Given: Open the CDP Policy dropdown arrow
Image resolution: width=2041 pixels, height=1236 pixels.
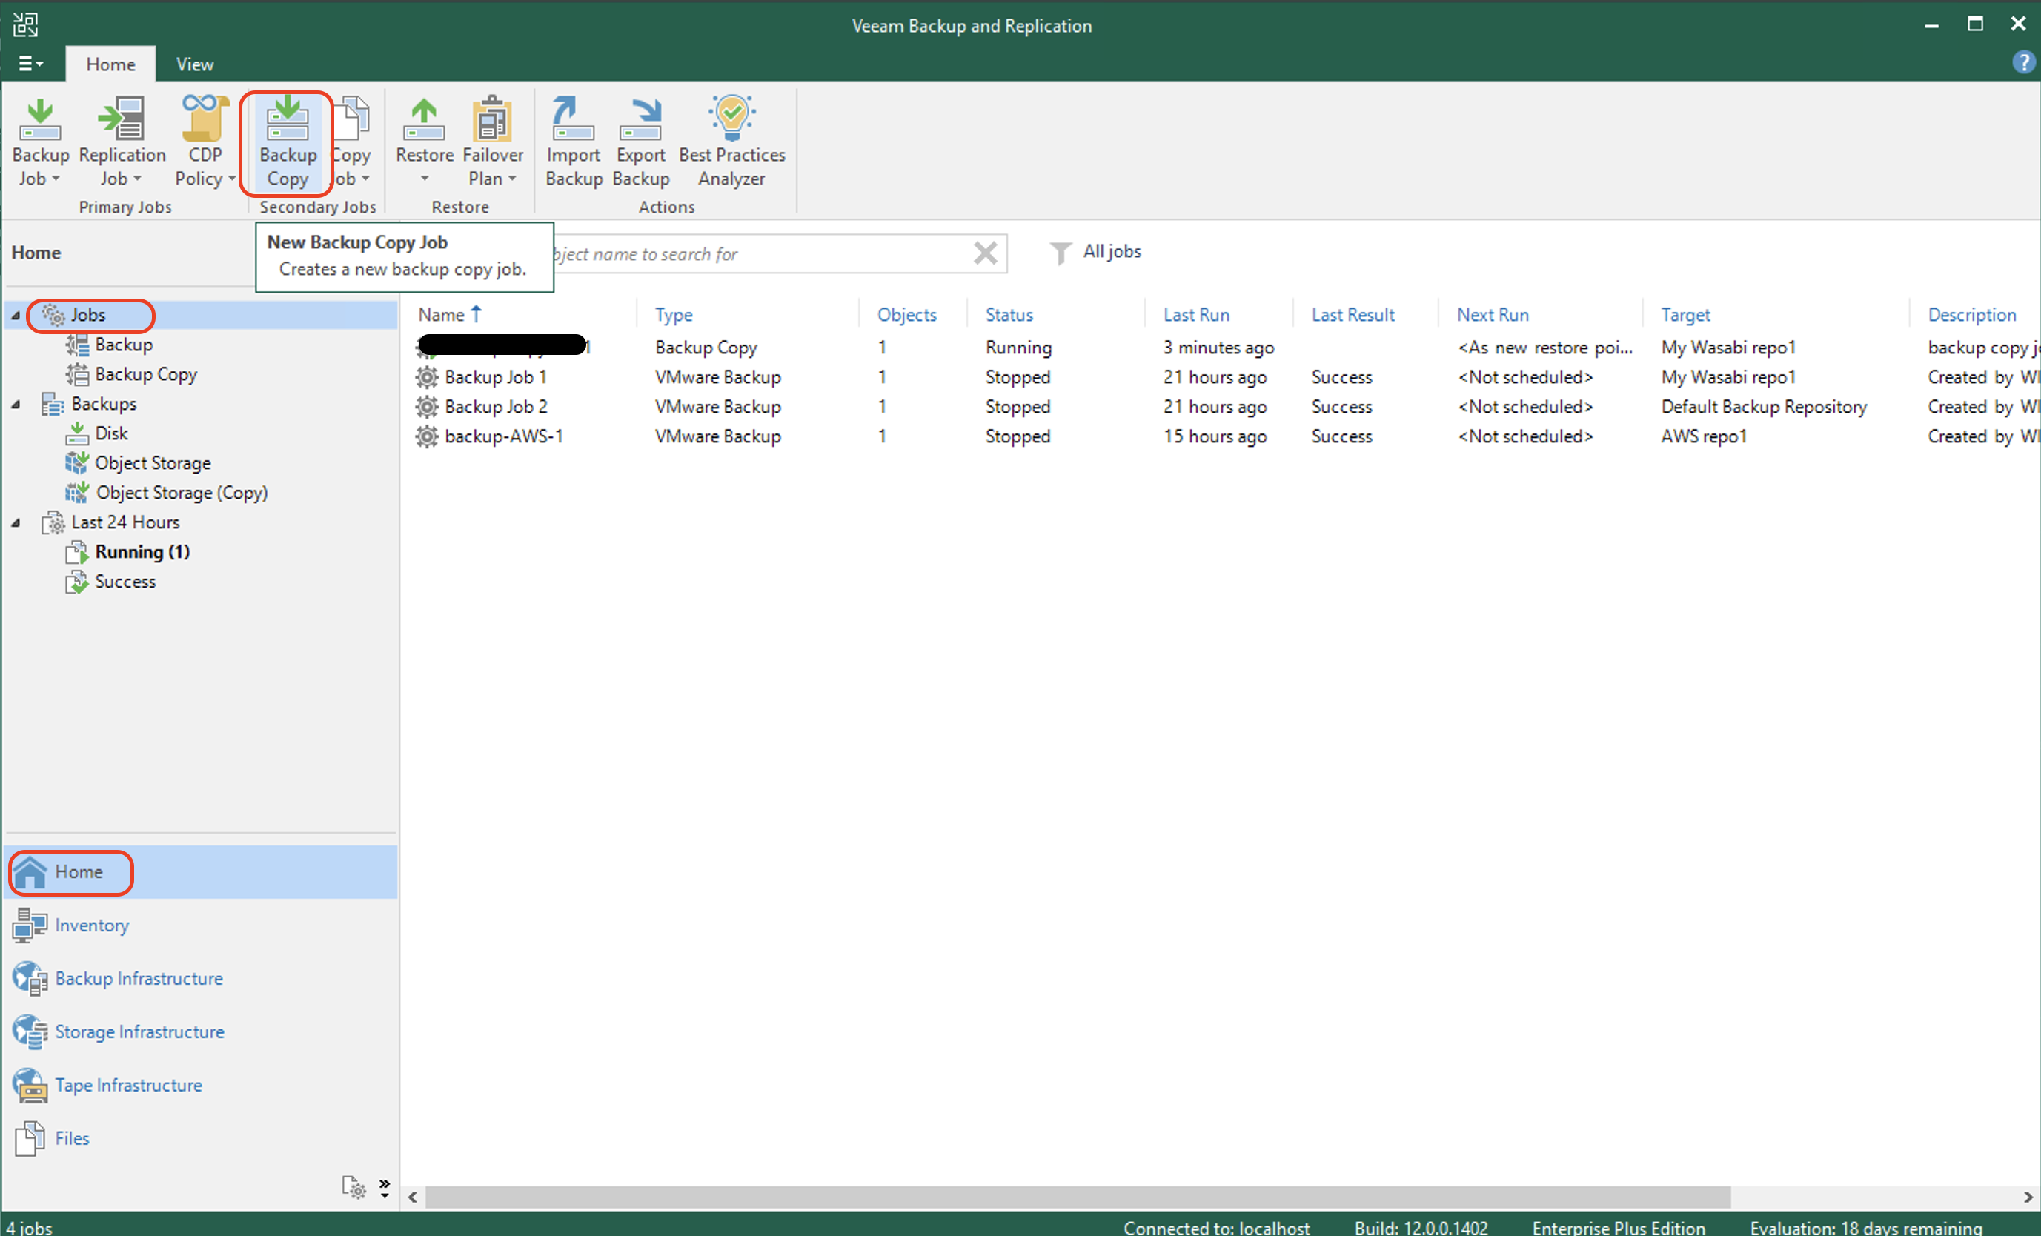Looking at the screenshot, I should (x=232, y=179).
